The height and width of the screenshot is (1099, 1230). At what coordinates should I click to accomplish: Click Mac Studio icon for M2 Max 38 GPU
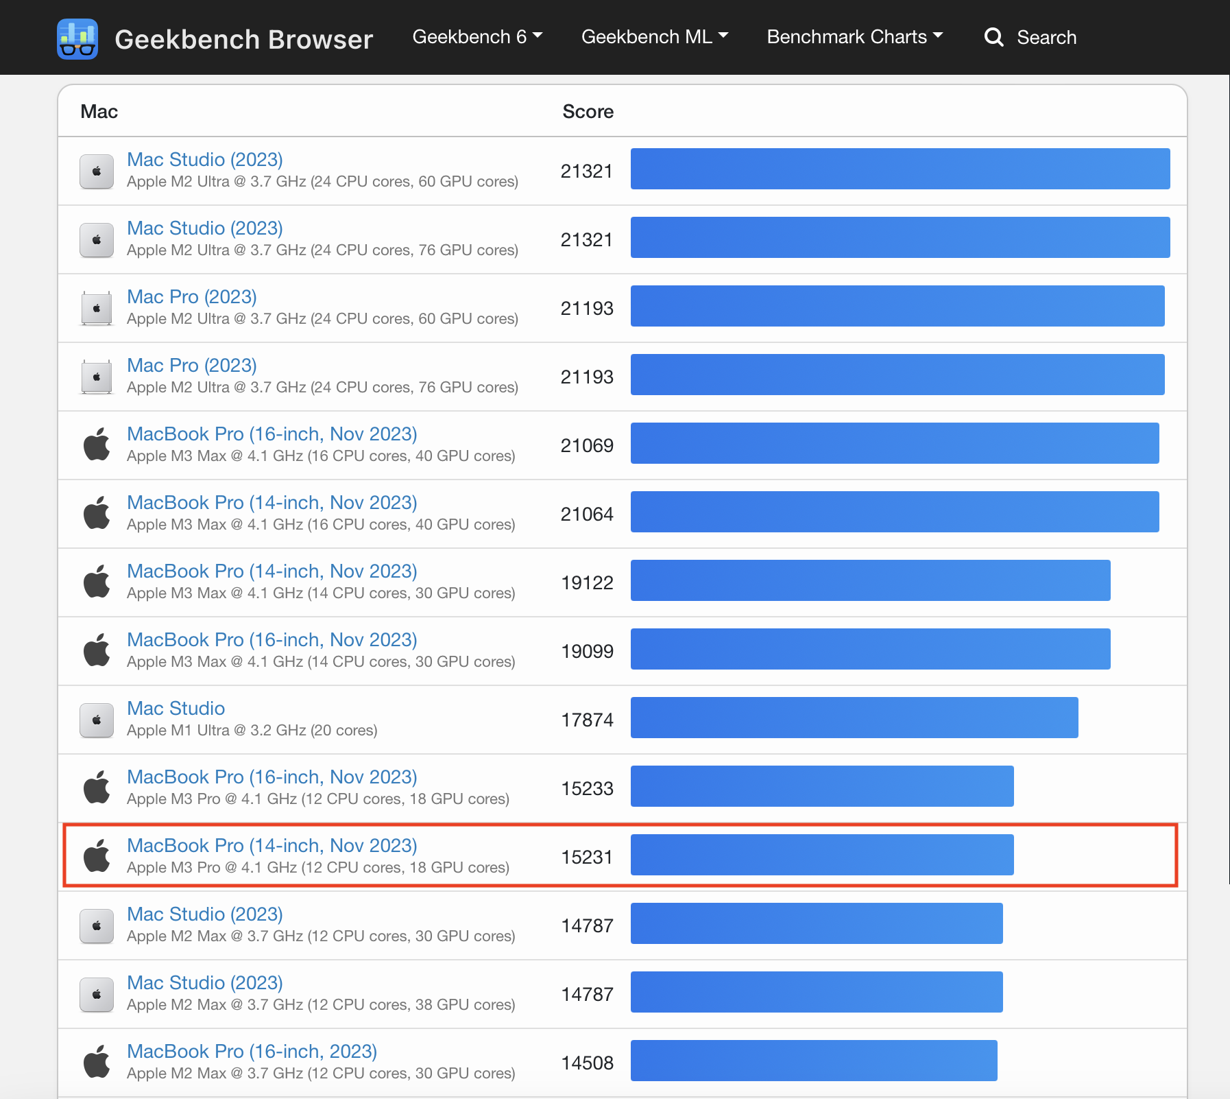pyautogui.click(x=97, y=995)
